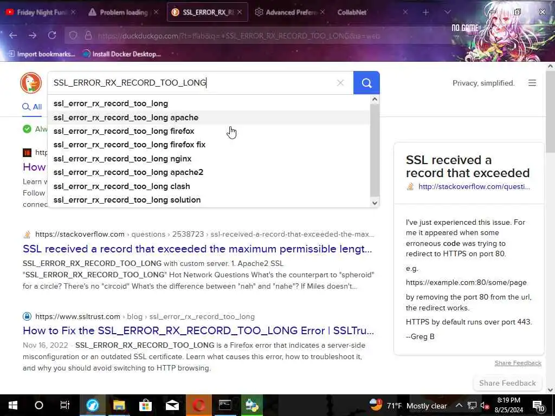Click the shield tracking protection icon
Viewport: 555px width, 416px height.
coord(73,36)
